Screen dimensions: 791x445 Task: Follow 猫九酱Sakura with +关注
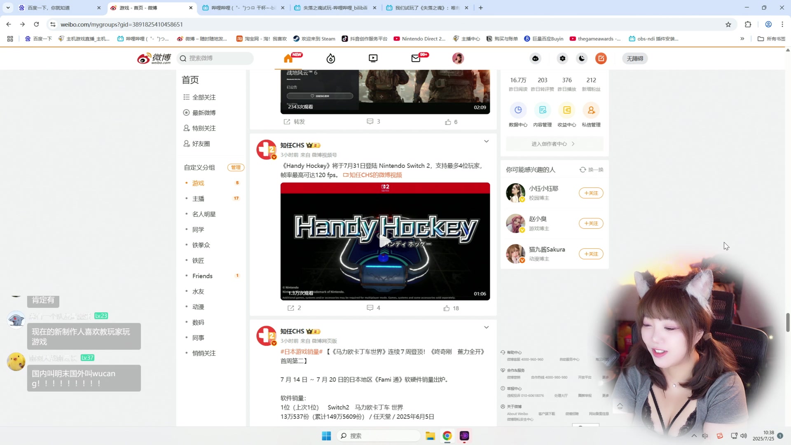click(x=591, y=254)
